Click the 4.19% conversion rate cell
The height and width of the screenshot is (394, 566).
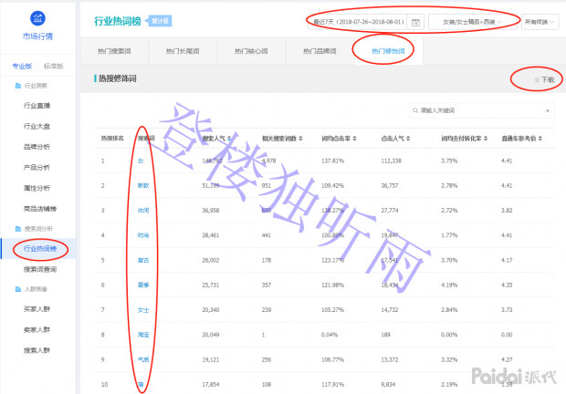[x=449, y=285]
